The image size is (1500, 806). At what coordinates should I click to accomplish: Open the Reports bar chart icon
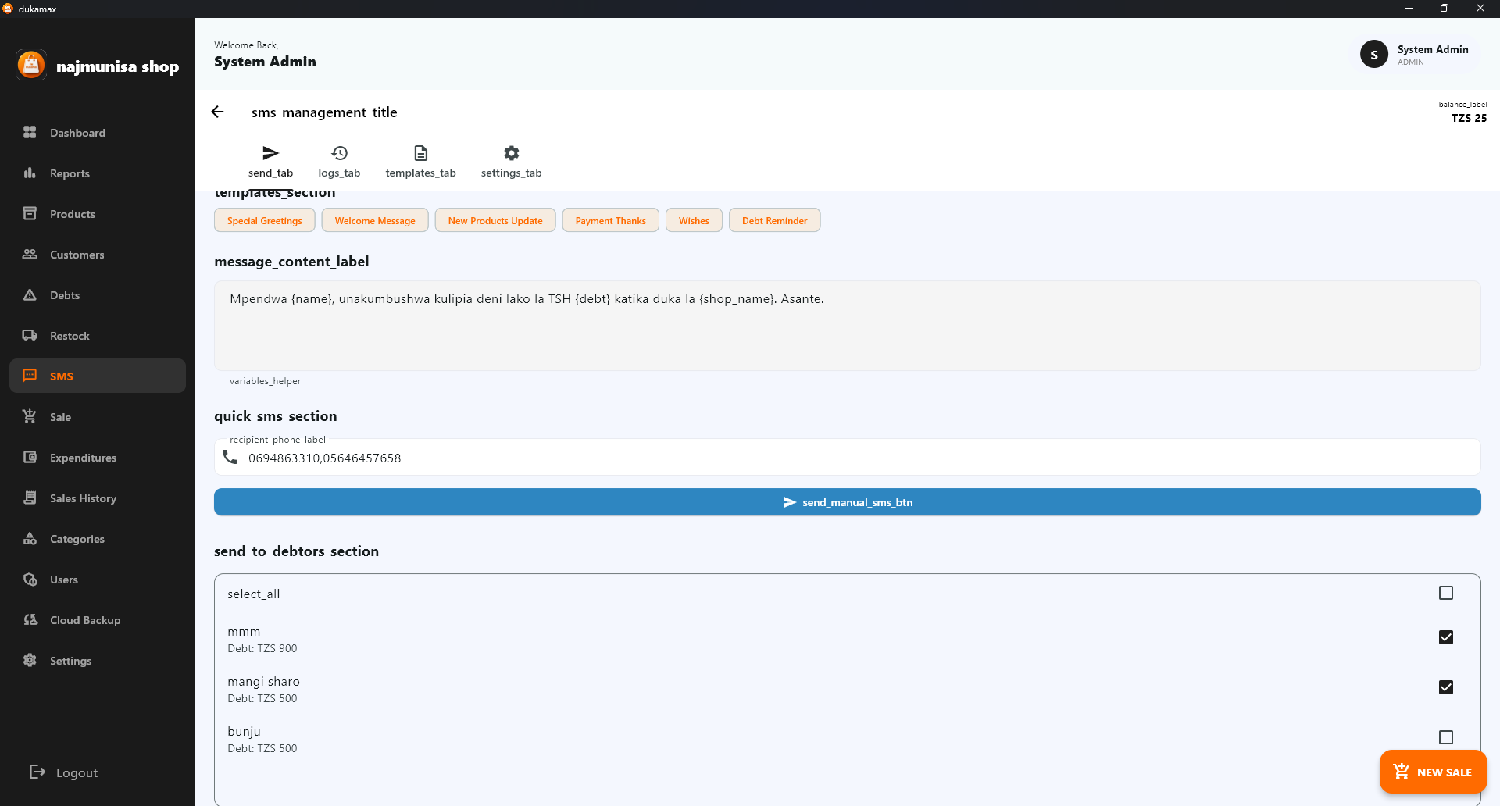[x=30, y=173]
